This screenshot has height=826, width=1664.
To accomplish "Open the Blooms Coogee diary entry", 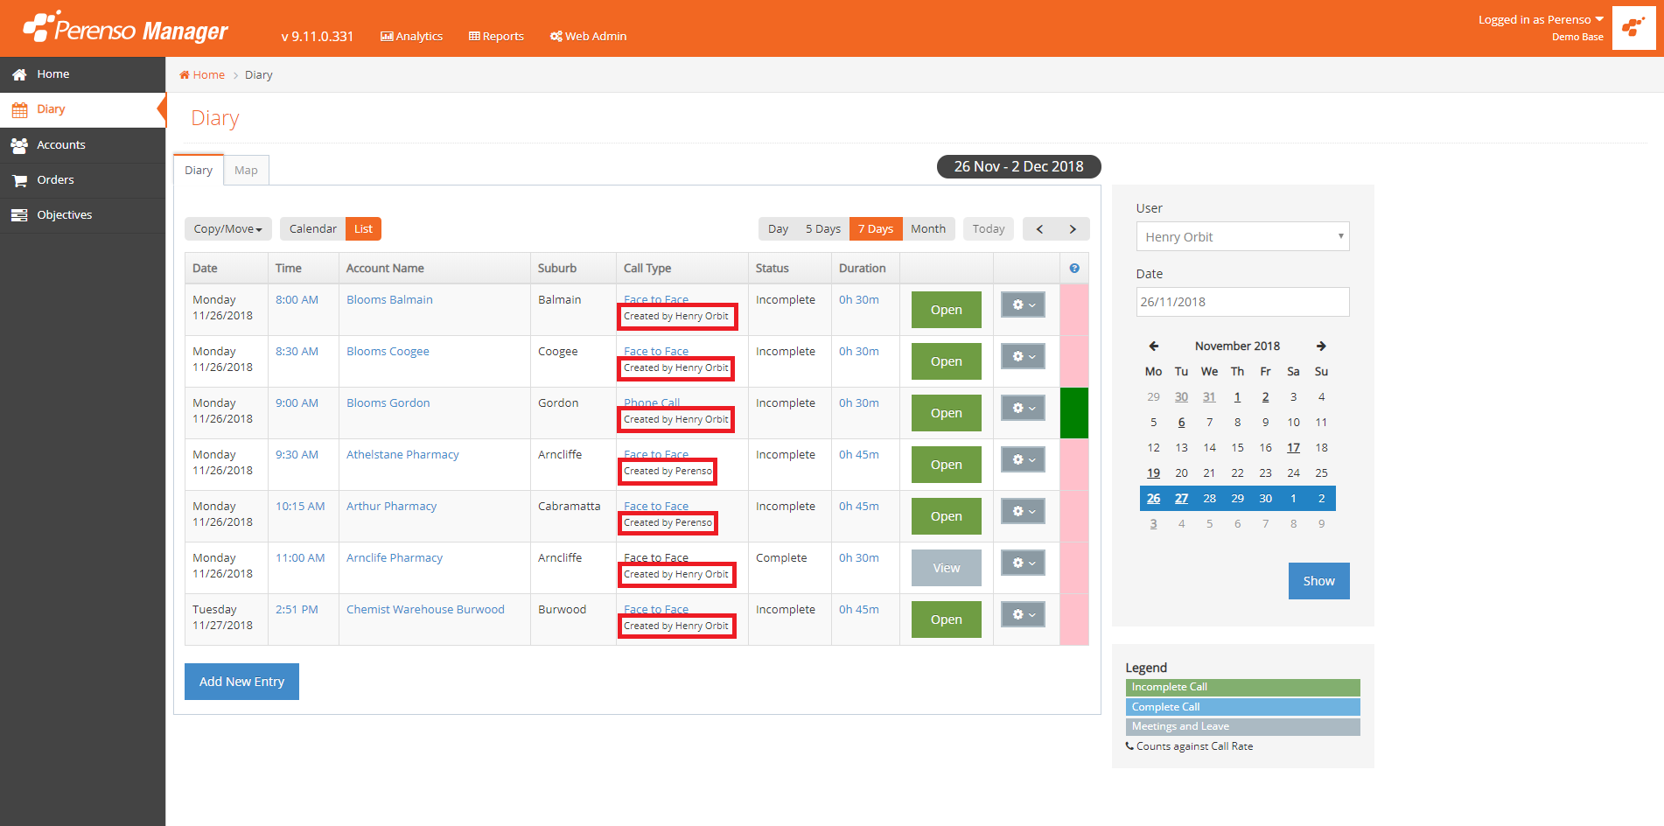I will 946,361.
